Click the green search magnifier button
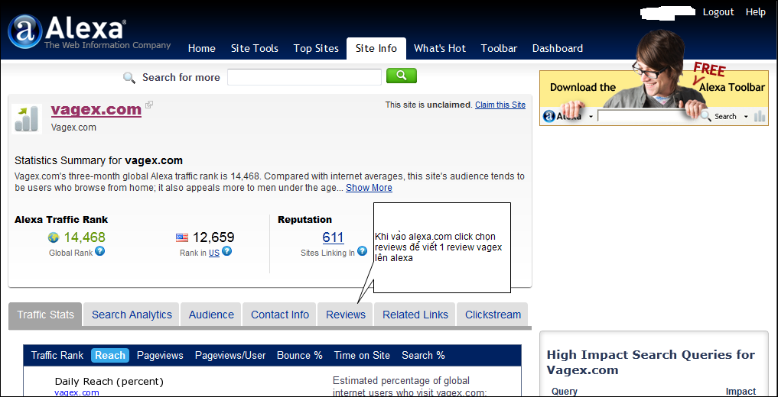The height and width of the screenshot is (397, 778). [x=402, y=76]
